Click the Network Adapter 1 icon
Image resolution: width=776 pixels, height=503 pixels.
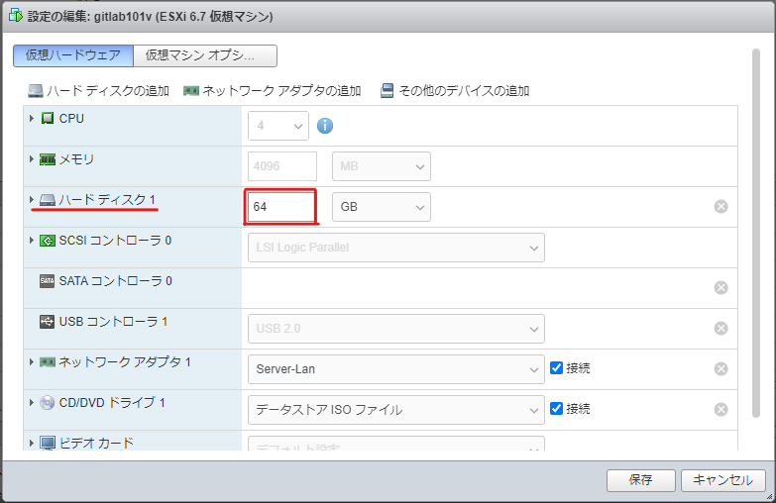47,362
